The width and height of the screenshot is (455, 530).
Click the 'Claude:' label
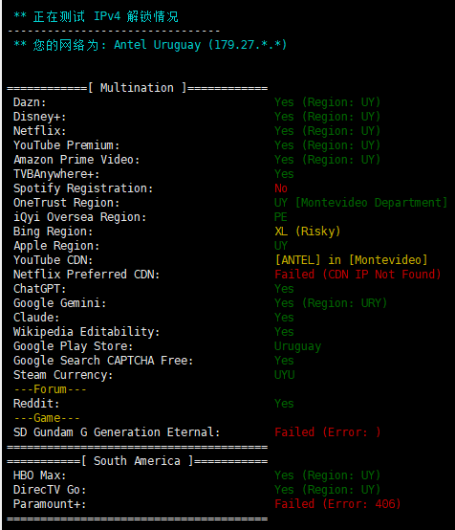36,318
